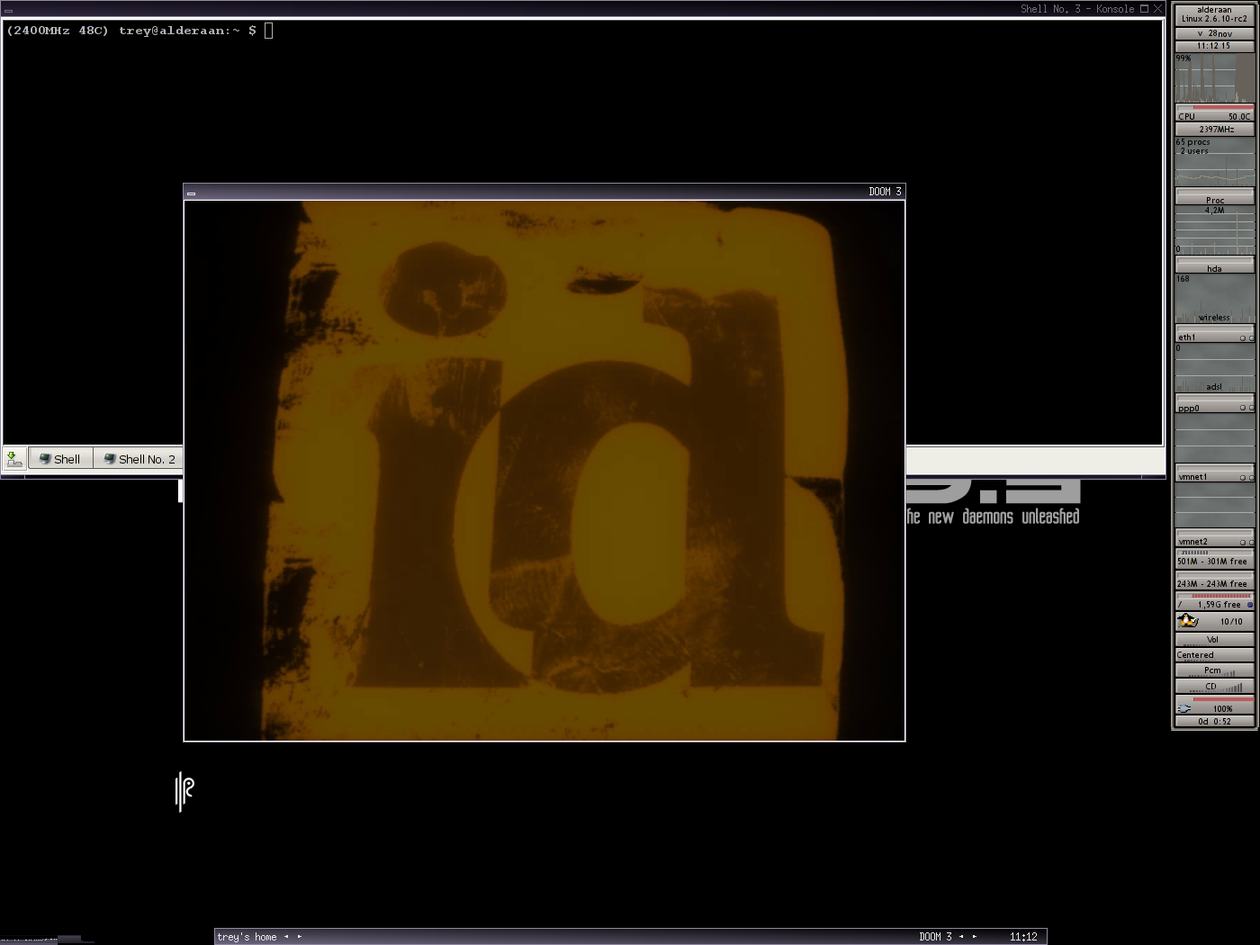Viewport: 1260px width, 945px height.
Task: Click the 11:12 clock in GKrellM
Action: 1214,46
